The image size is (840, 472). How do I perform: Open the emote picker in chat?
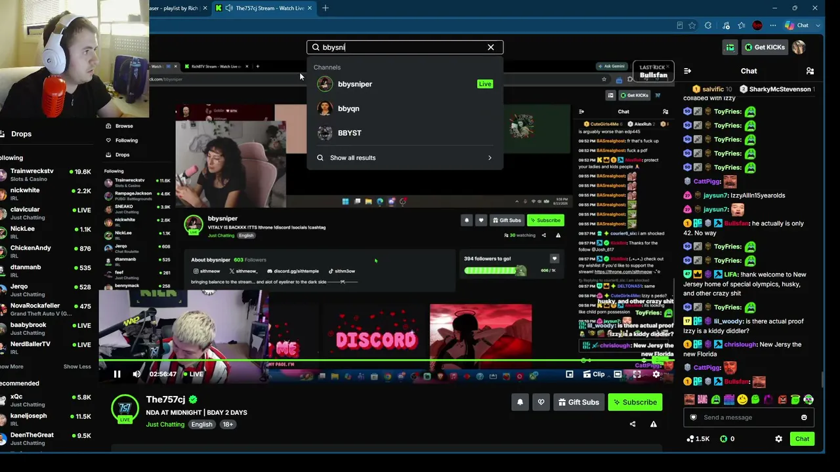[x=804, y=418]
